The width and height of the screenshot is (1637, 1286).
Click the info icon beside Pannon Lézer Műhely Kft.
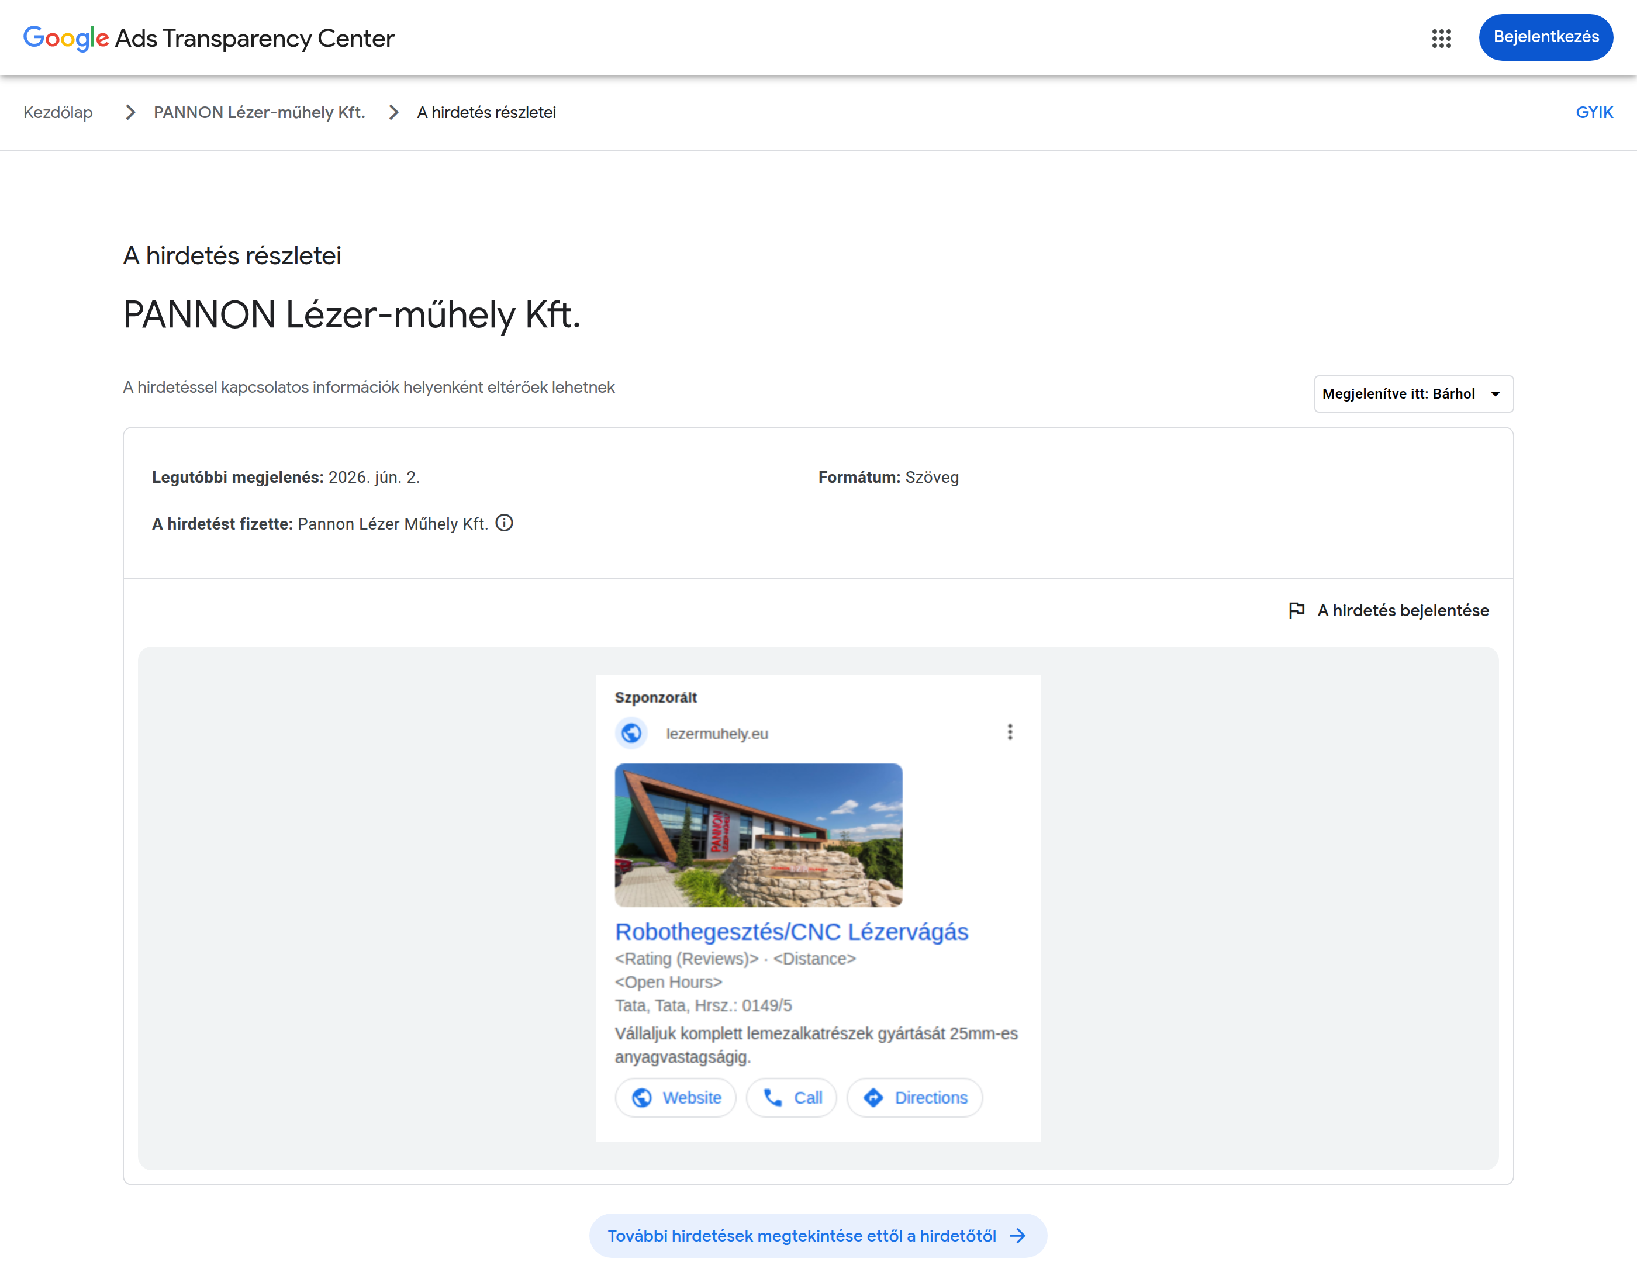[x=505, y=523]
